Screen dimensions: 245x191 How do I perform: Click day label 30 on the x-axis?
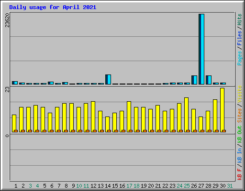tap(223, 186)
